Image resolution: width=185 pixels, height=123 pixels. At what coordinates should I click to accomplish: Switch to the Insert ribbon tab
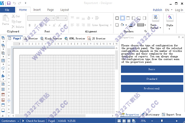pos(37,10)
